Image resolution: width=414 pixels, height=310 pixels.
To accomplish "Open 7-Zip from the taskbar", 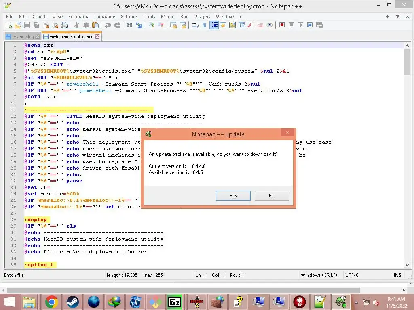I will coord(175,302).
